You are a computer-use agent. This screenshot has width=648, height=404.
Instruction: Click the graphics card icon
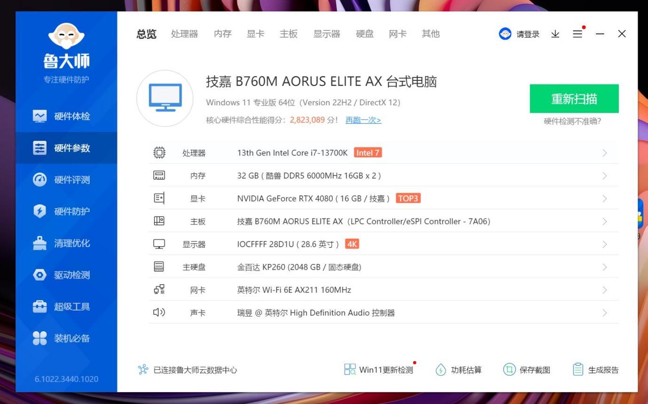(x=159, y=198)
